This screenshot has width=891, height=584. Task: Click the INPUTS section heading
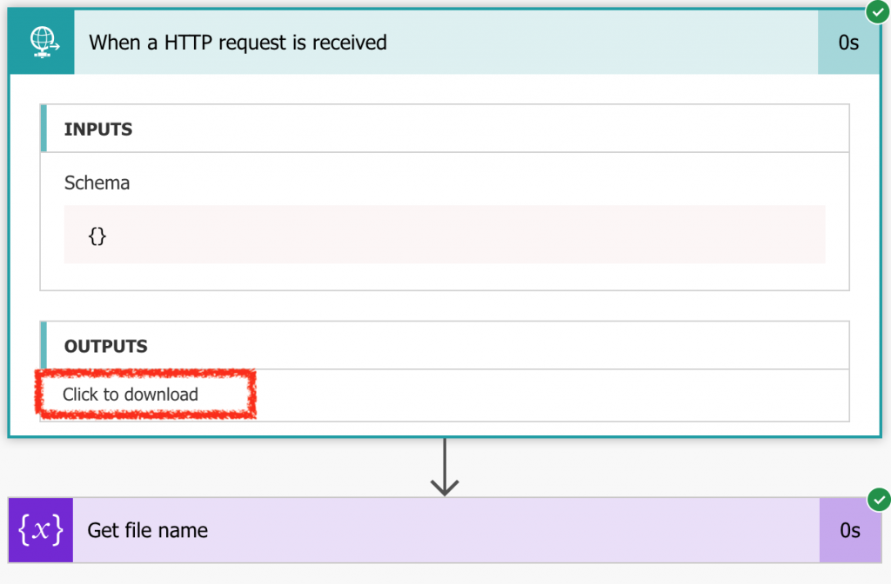coord(97,129)
